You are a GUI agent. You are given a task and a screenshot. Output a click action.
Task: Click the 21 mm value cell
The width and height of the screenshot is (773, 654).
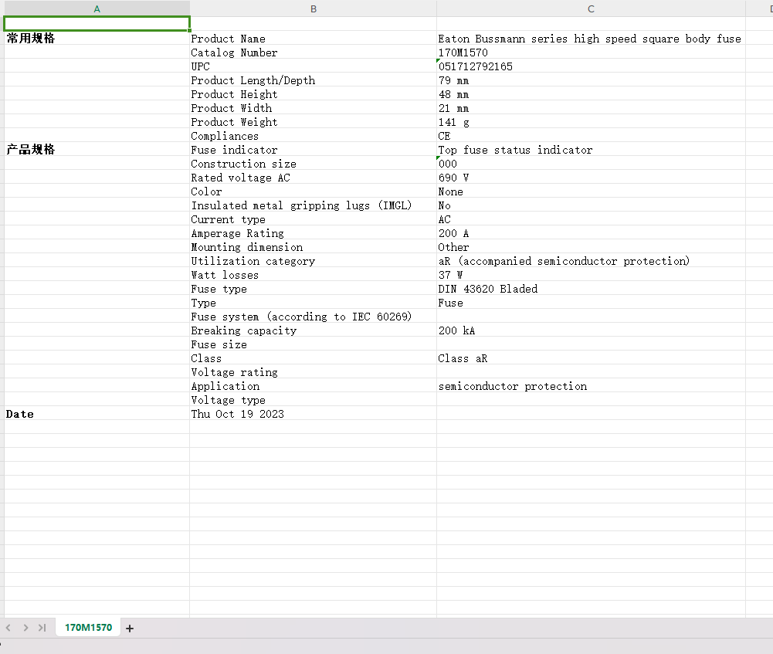tap(591, 108)
